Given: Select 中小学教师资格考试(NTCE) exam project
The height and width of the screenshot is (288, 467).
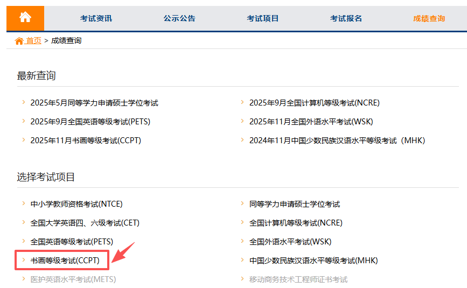Looking at the screenshot, I should [76, 204].
